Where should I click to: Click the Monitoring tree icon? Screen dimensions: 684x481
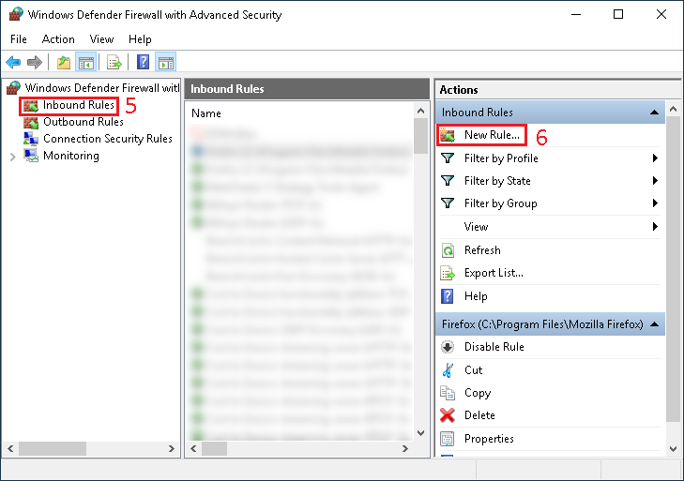[x=31, y=156]
